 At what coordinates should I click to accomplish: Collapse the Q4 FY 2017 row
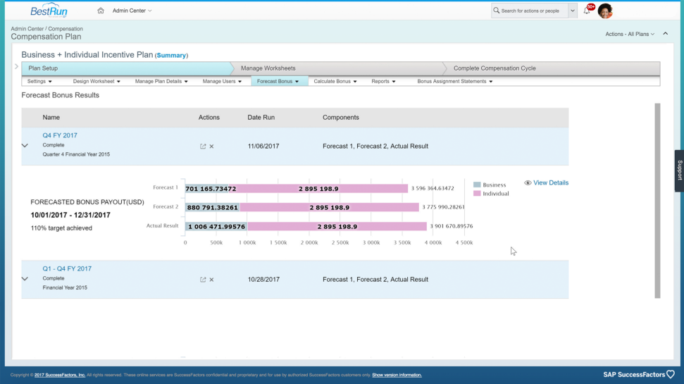tap(25, 145)
